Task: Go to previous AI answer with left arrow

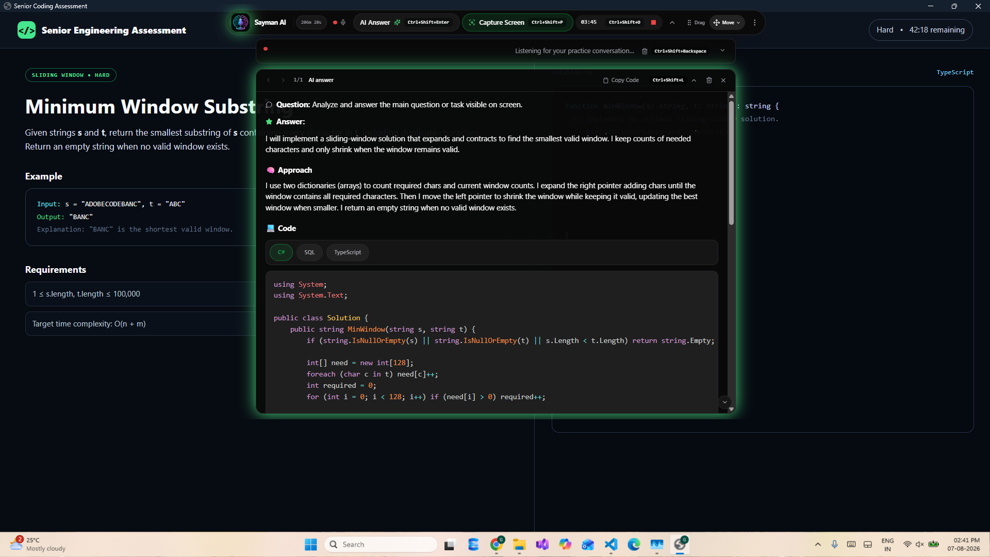Action: (269, 80)
